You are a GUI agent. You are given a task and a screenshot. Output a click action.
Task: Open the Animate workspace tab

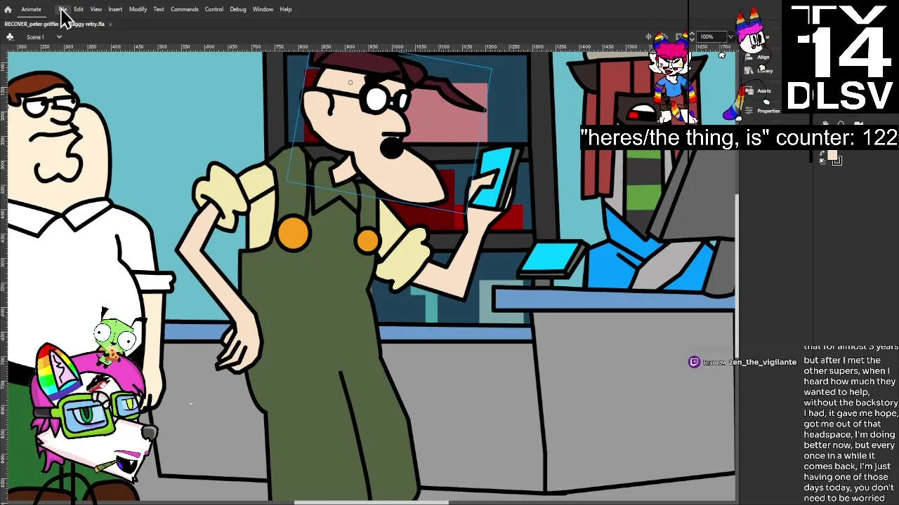tap(31, 9)
